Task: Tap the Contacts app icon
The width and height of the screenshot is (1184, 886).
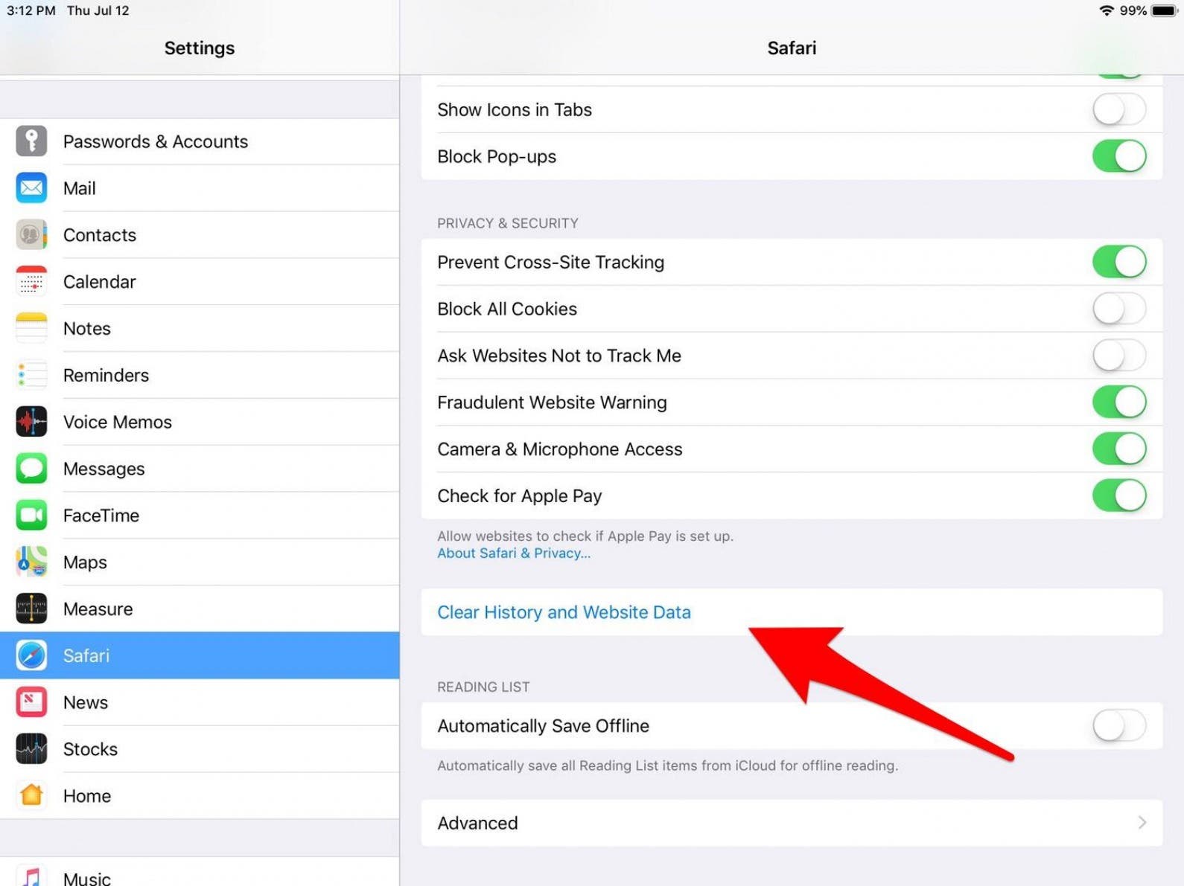Action: click(x=31, y=235)
